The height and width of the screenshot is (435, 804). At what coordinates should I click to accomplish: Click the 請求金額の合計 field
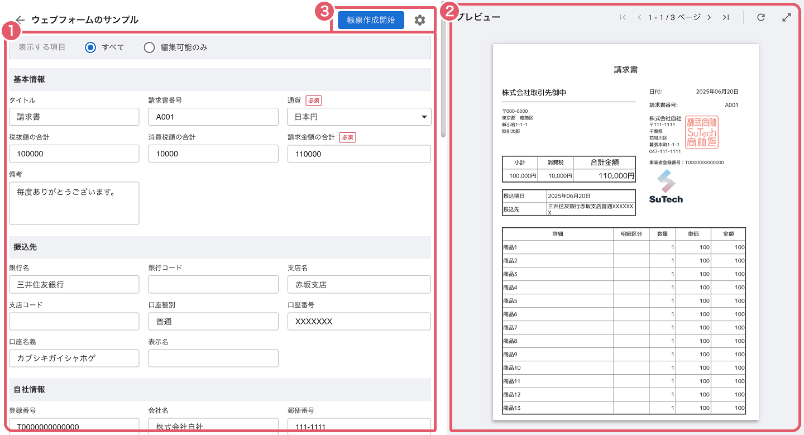click(359, 154)
